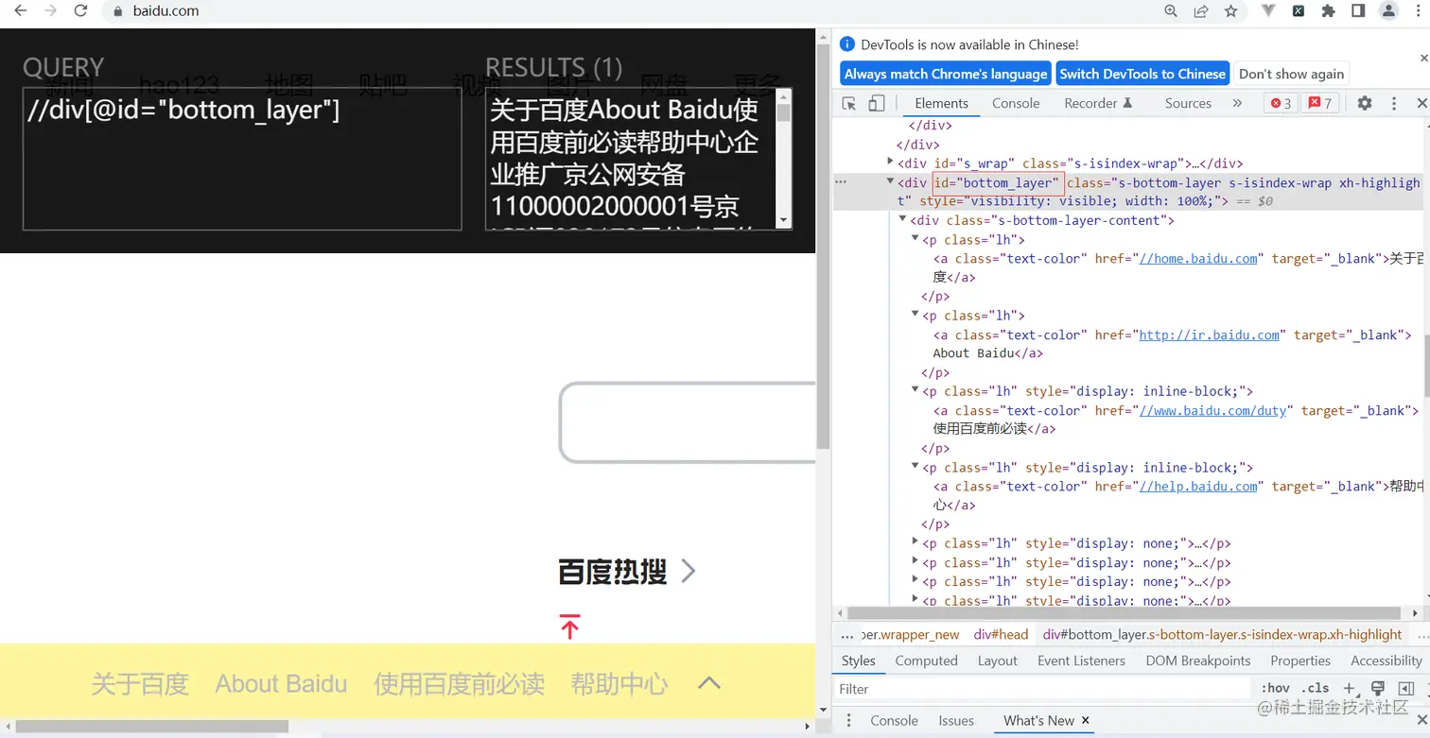The width and height of the screenshot is (1430, 738).
Task: Open the 使用百度前必读 footer link
Action: click(x=459, y=683)
